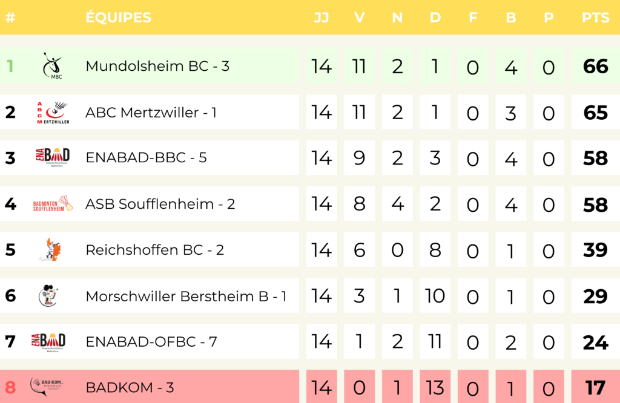Viewport: 620px width, 403px height.
Task: Click the Mundolsheim BC club logo
Action: coord(53,66)
